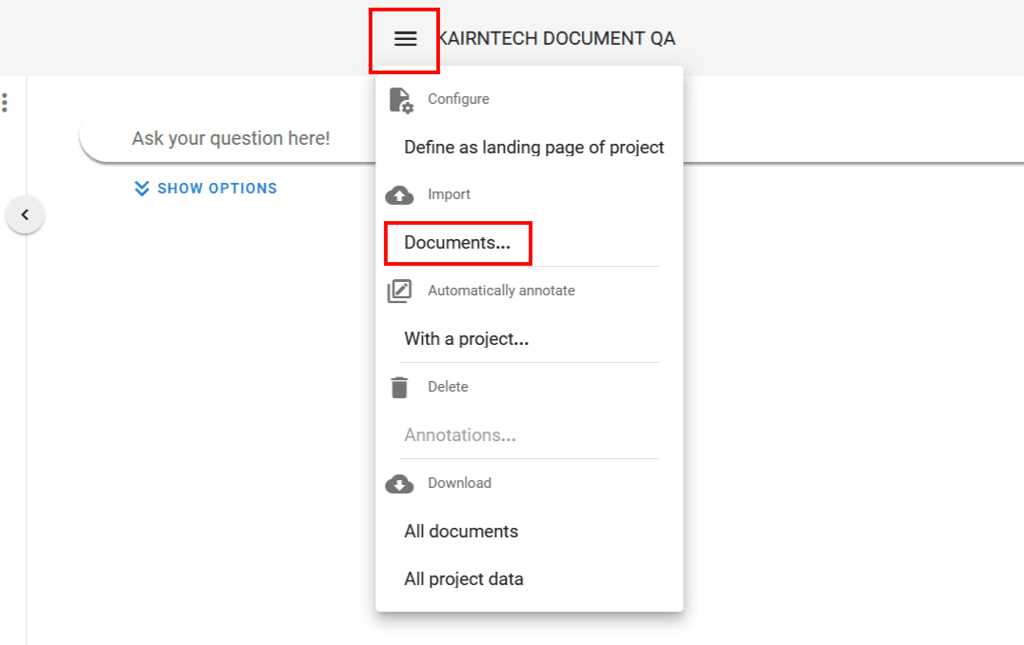
Task: Collapse the side panel with left chevron
Action: 26,214
